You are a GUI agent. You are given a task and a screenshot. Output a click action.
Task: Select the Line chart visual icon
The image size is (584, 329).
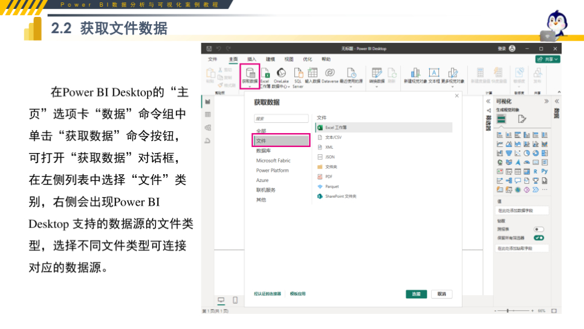click(x=500, y=144)
